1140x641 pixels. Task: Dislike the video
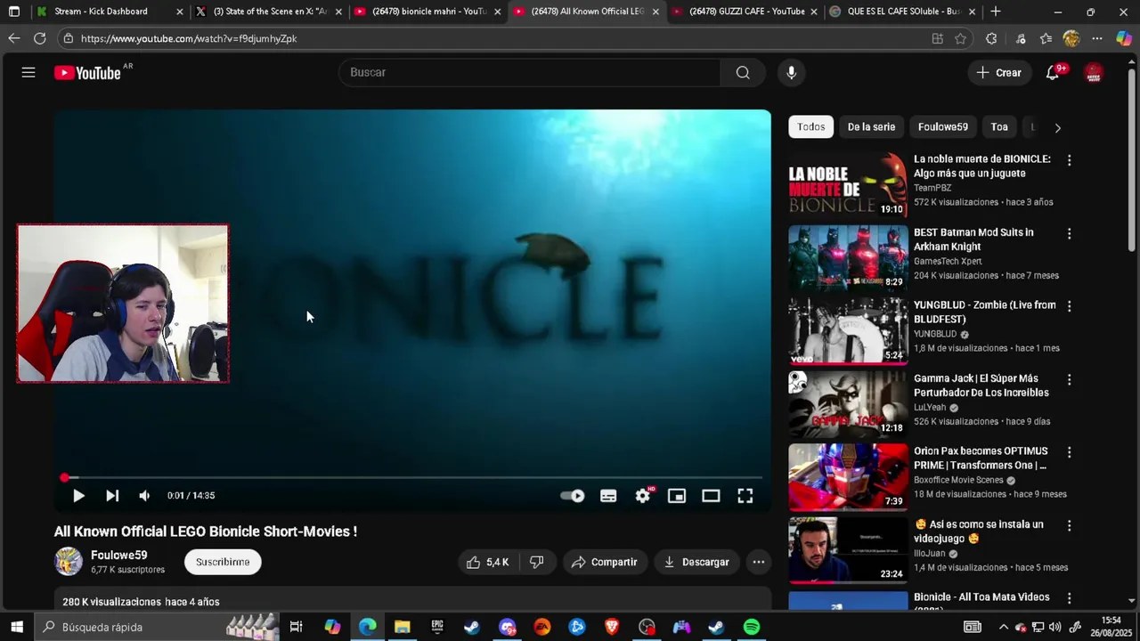[537, 562]
